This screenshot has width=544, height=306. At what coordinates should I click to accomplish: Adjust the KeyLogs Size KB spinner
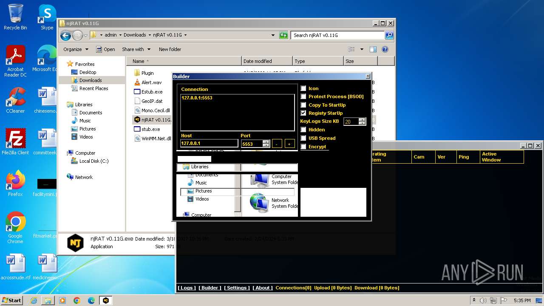(362, 122)
